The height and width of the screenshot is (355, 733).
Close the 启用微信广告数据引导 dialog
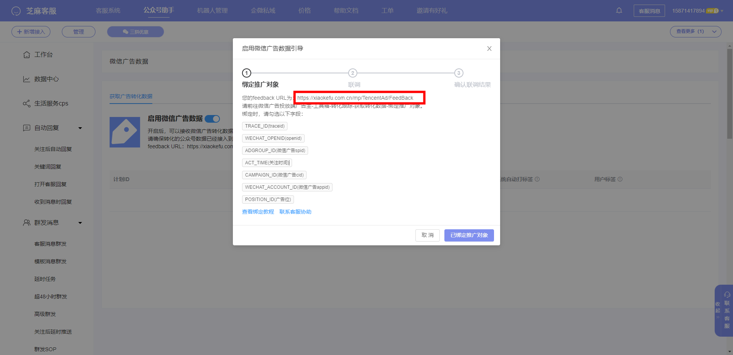pyautogui.click(x=489, y=49)
